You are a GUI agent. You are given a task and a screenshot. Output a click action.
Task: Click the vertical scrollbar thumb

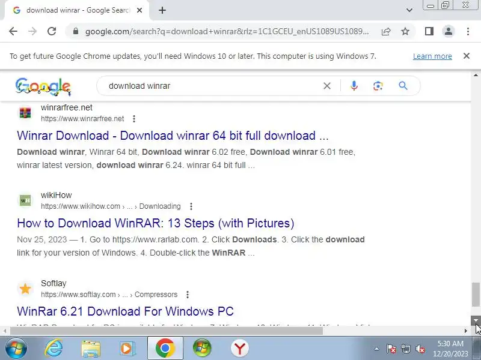(x=476, y=295)
